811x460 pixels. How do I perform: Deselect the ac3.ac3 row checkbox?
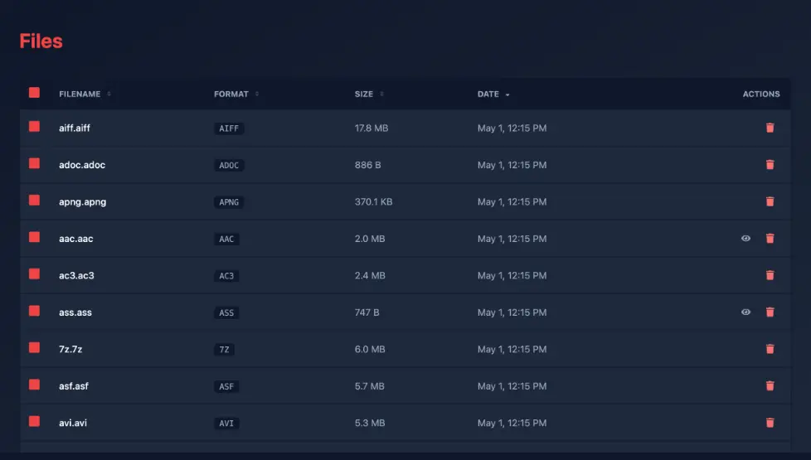[x=34, y=274]
